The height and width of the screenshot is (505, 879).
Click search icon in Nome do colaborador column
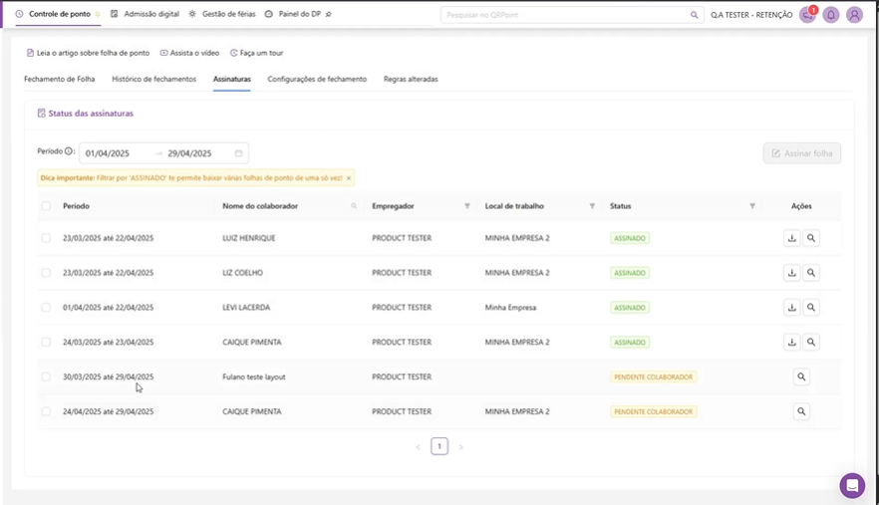(x=354, y=206)
